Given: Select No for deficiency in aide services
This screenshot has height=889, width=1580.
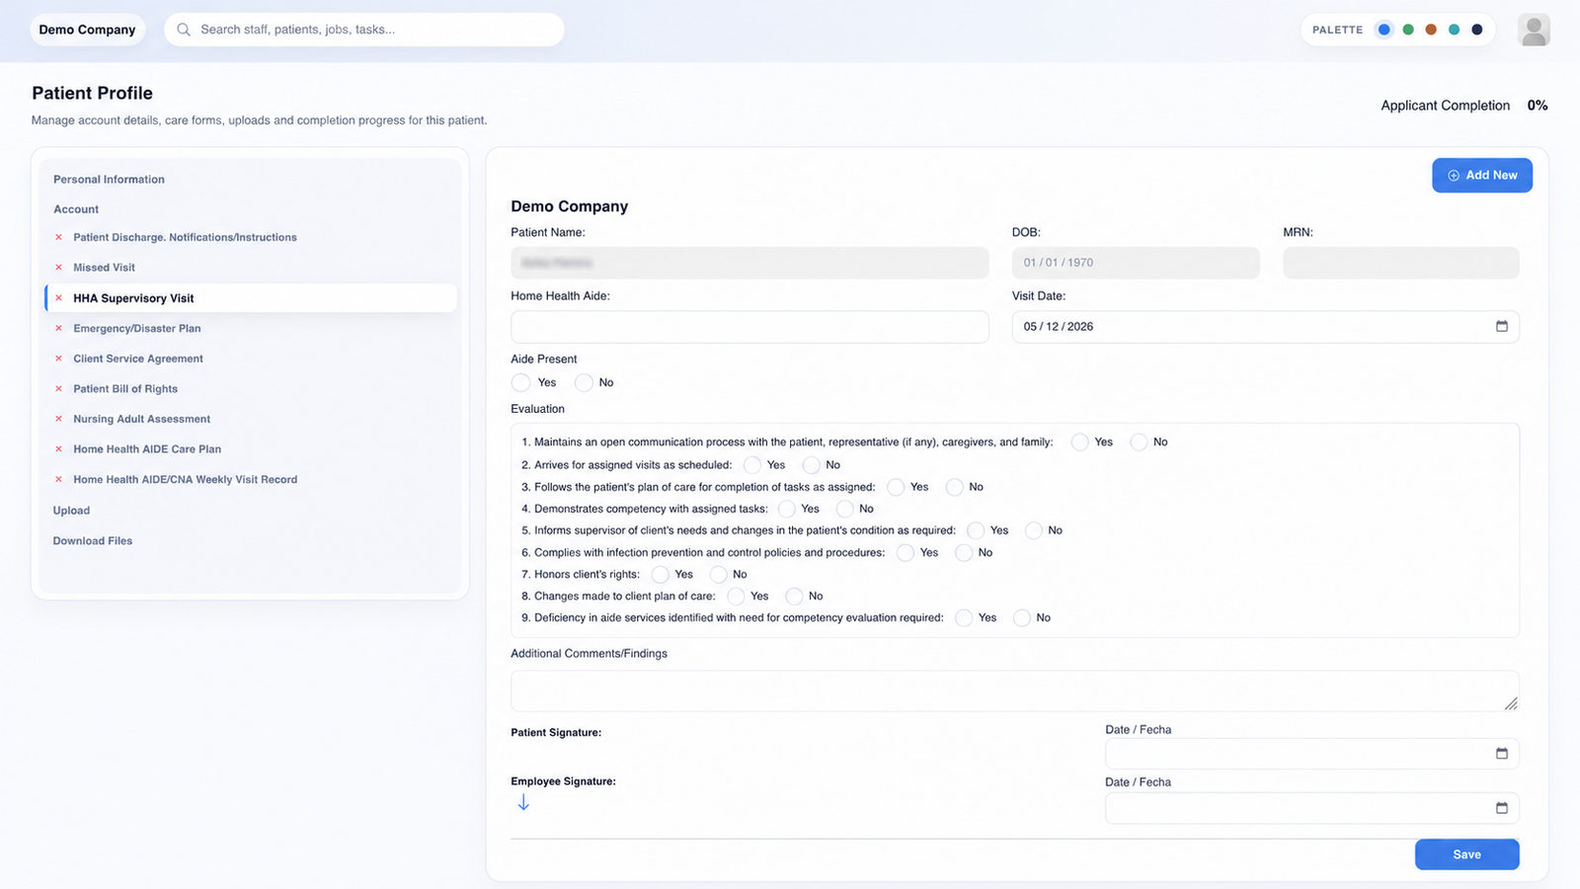Looking at the screenshot, I should click(1022, 618).
